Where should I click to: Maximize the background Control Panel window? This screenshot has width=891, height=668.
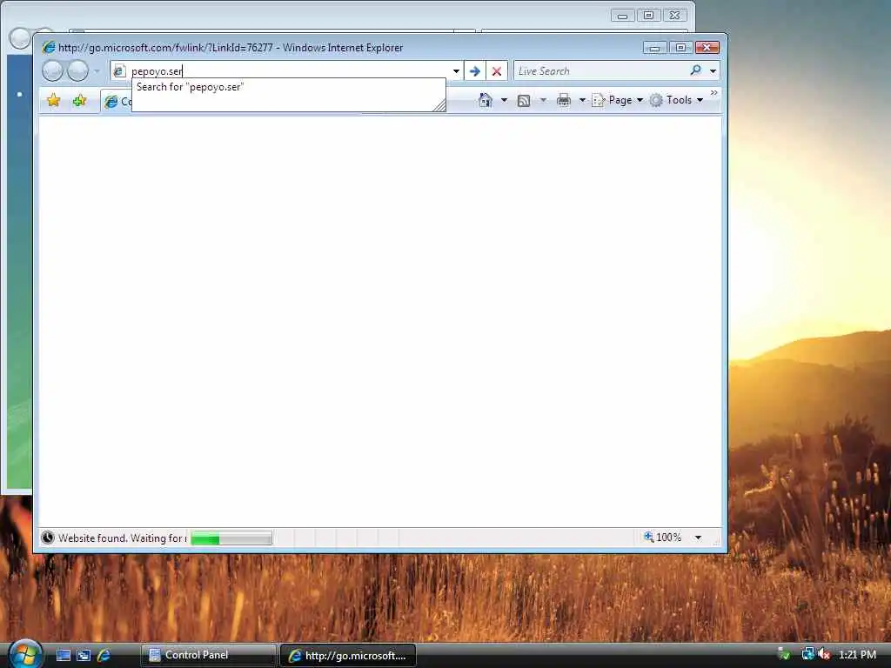(x=648, y=16)
